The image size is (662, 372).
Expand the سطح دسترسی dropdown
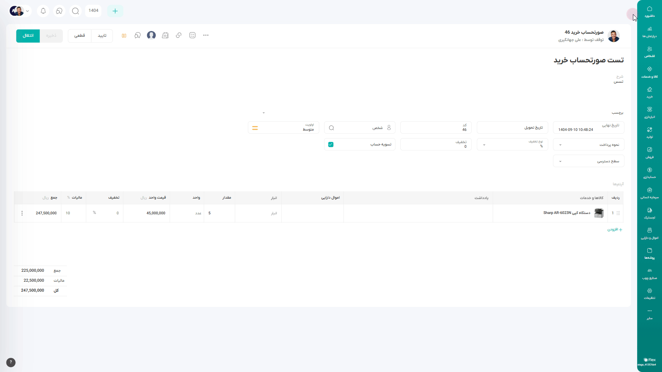588,161
